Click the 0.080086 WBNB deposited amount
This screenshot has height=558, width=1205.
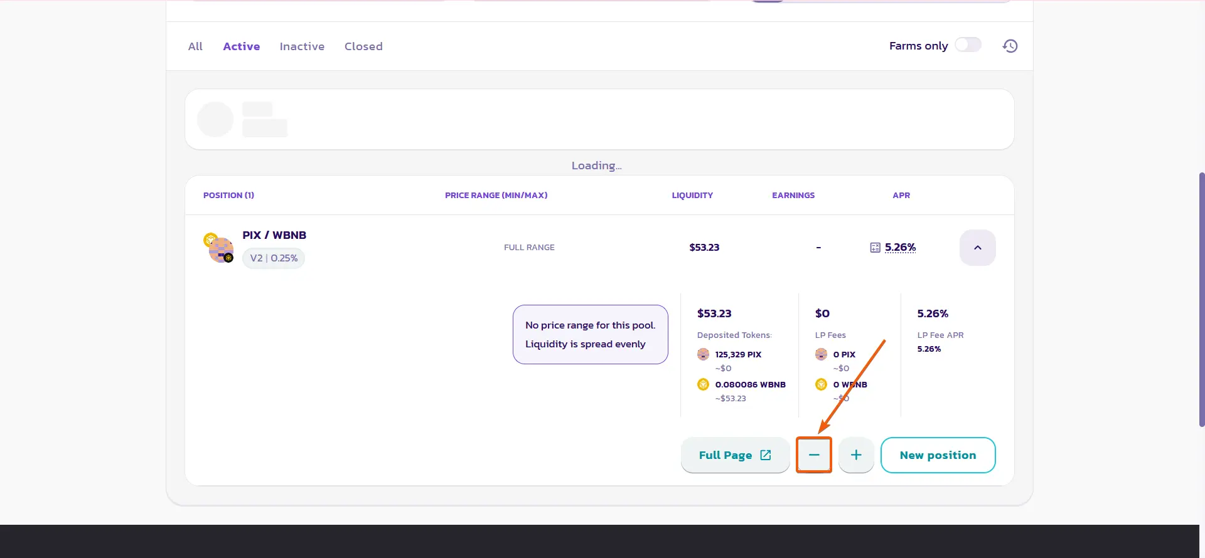(x=750, y=384)
